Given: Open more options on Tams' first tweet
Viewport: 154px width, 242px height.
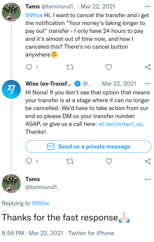Looking at the screenshot, I should pyautogui.click(x=148, y=6).
